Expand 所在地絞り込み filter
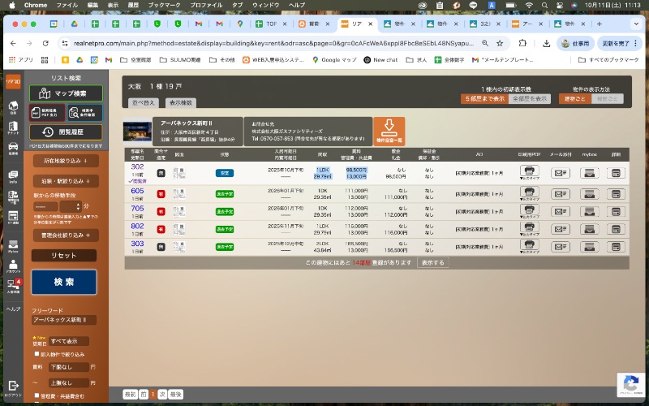The image size is (649, 406). pos(66,161)
